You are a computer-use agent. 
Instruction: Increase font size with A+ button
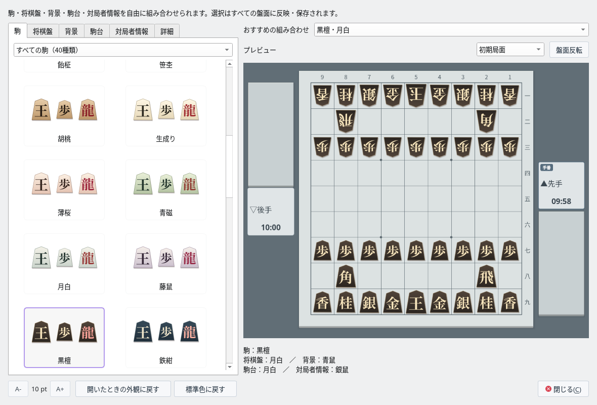point(60,389)
